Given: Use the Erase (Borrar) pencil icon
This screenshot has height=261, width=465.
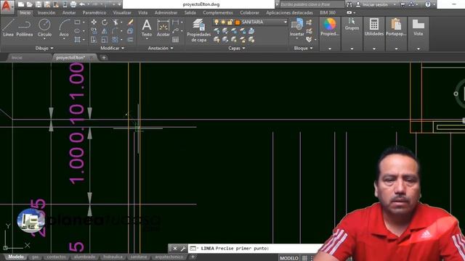Looking at the screenshot, I should pos(130,22).
